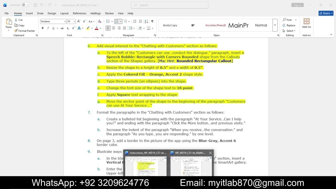
Task: Click the Shading paint bucket icon
Action: (x=140, y=28)
